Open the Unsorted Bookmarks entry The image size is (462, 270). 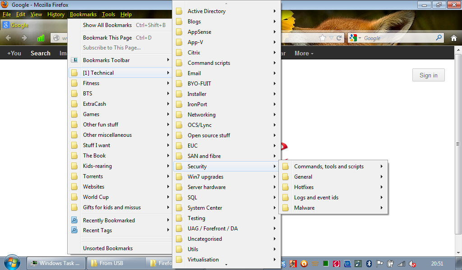[120, 248]
